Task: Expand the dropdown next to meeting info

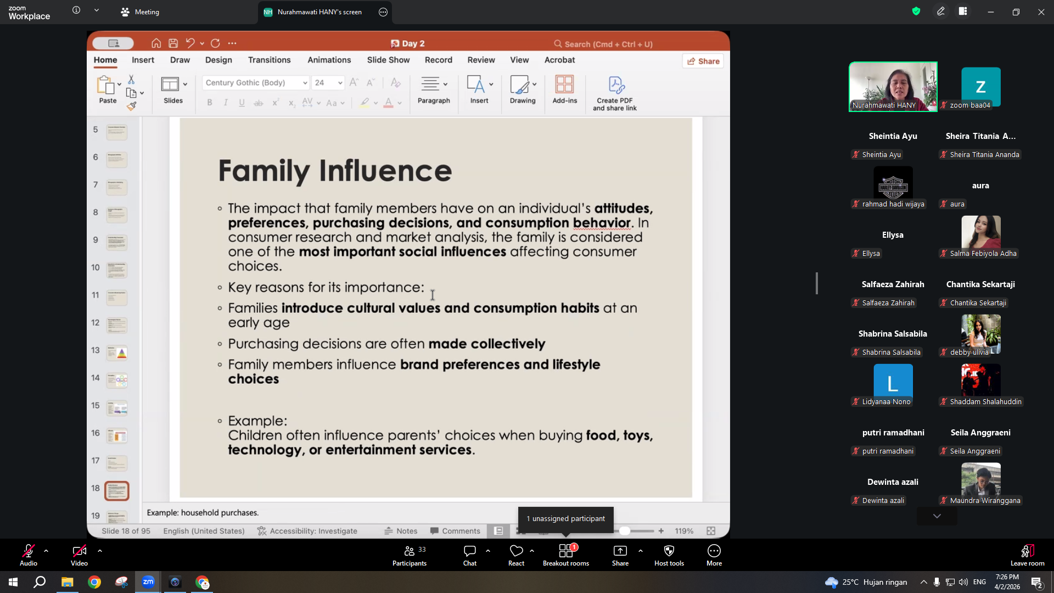Action: [97, 10]
